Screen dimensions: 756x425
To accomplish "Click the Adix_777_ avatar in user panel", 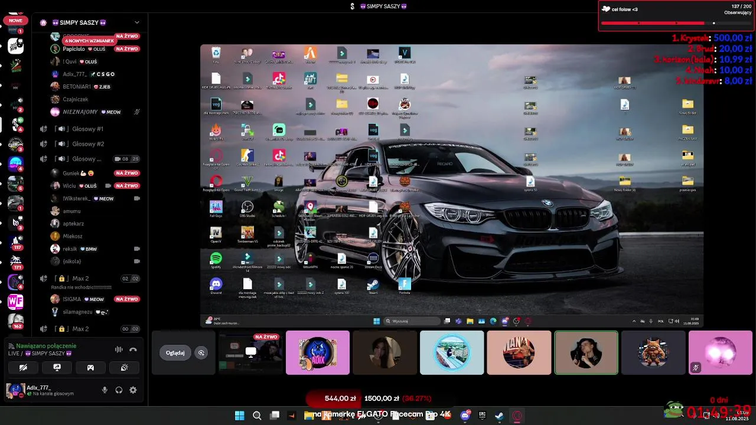I will 15,390.
